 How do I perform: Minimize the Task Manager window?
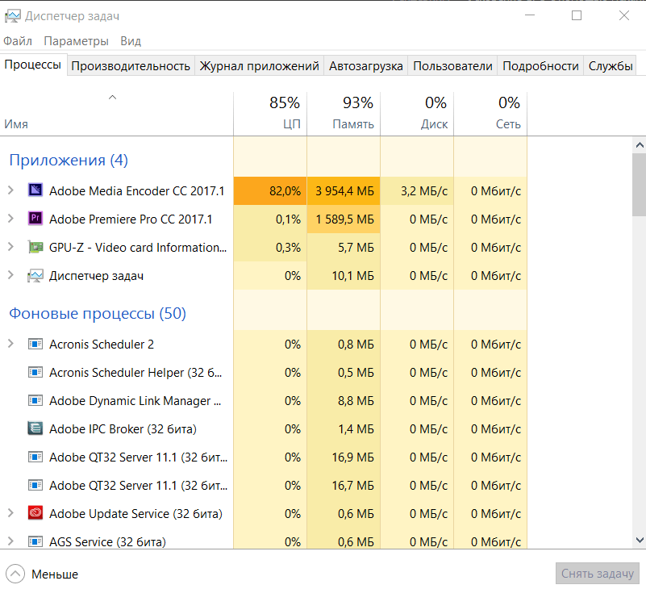pyautogui.click(x=530, y=15)
